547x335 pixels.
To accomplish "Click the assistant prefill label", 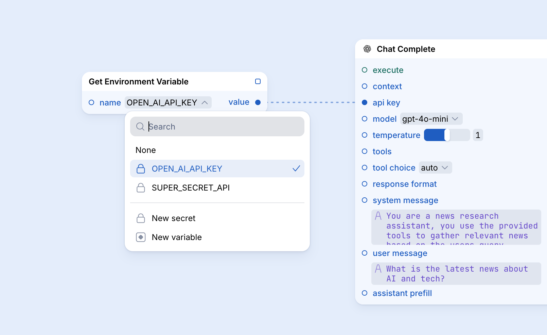I will pos(402,293).
